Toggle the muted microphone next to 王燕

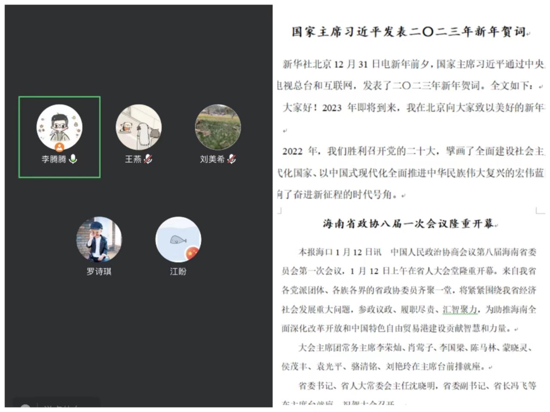(148, 159)
